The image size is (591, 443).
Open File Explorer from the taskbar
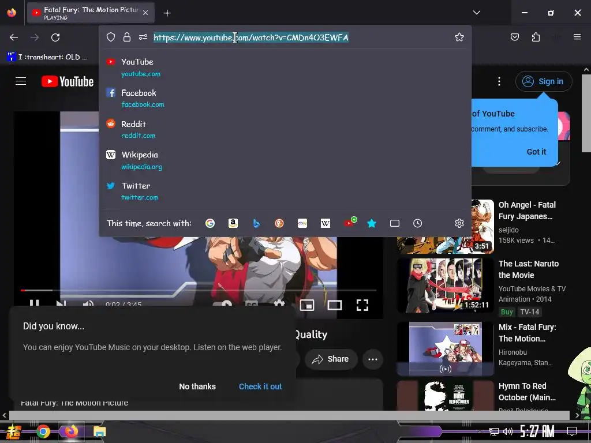(x=99, y=431)
